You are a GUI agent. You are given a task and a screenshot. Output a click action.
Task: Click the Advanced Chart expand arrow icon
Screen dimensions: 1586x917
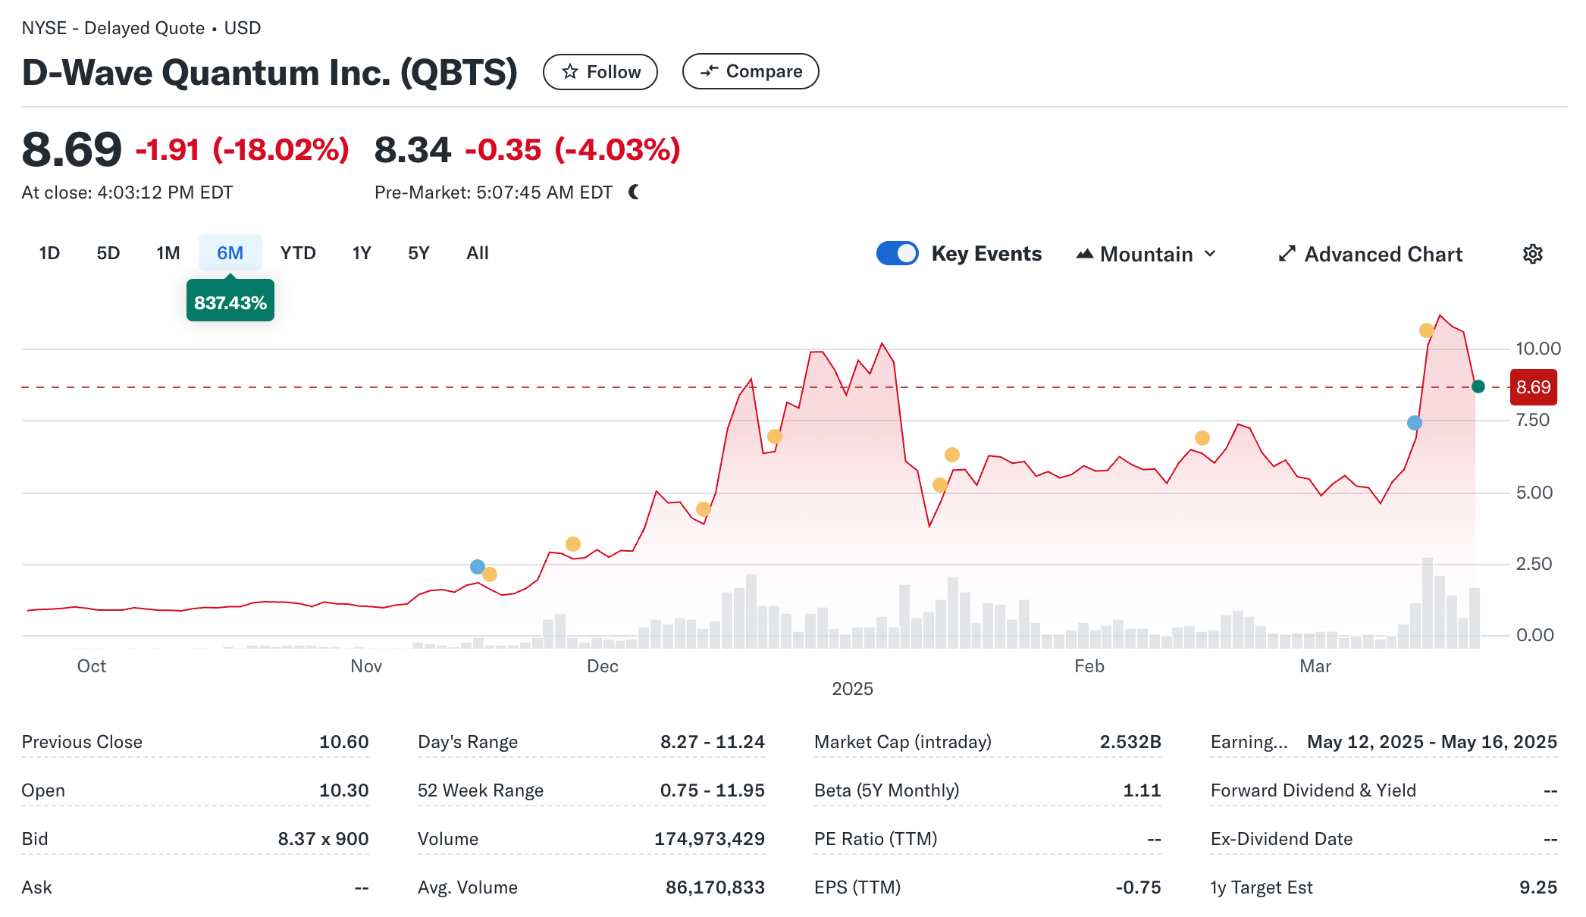click(x=1287, y=254)
